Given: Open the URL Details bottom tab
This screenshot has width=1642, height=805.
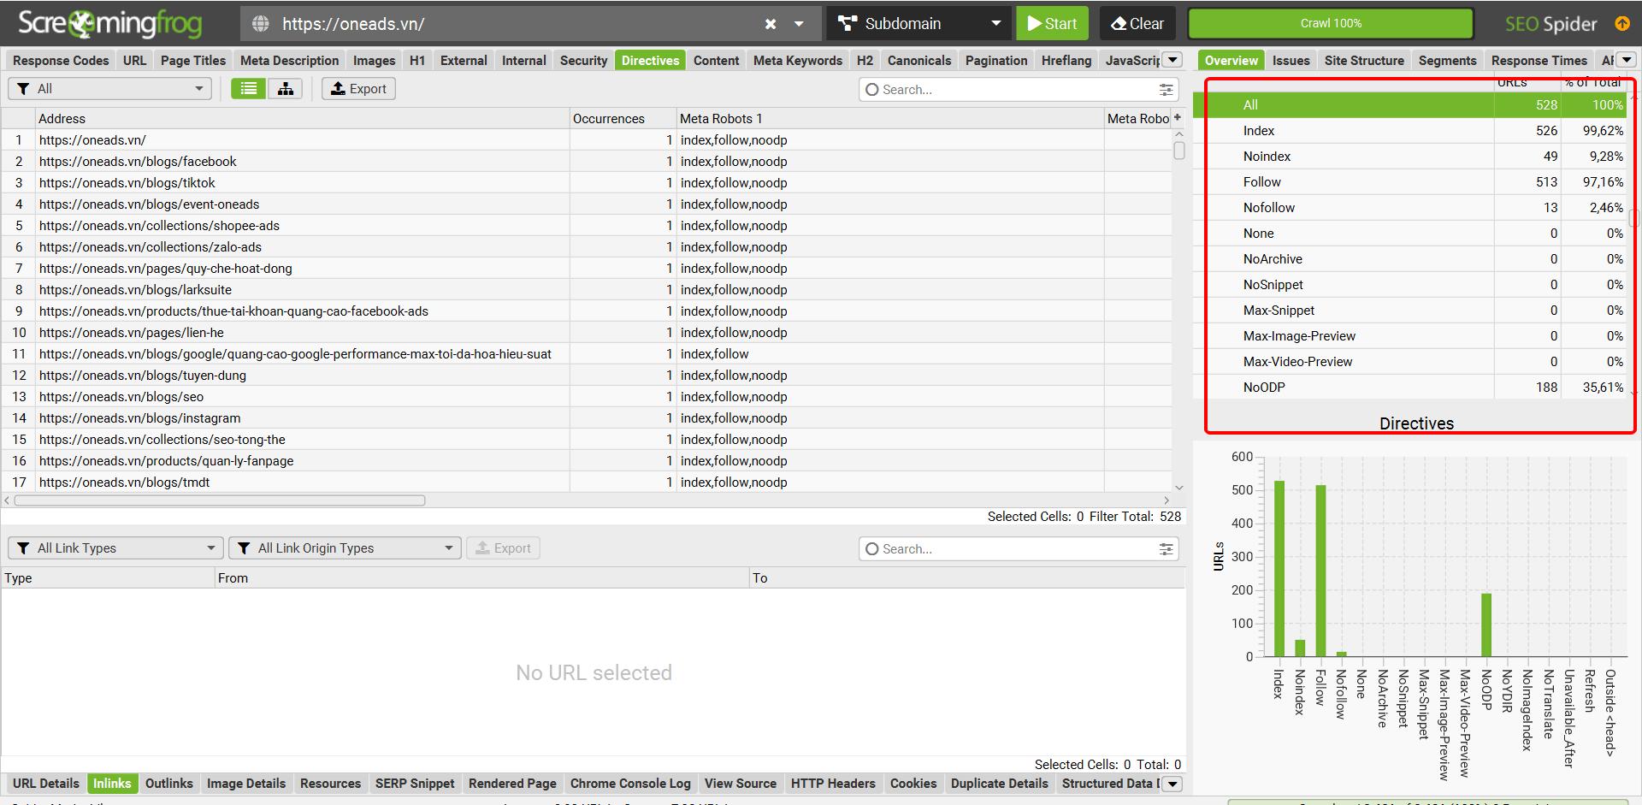Looking at the screenshot, I should pyautogui.click(x=46, y=783).
